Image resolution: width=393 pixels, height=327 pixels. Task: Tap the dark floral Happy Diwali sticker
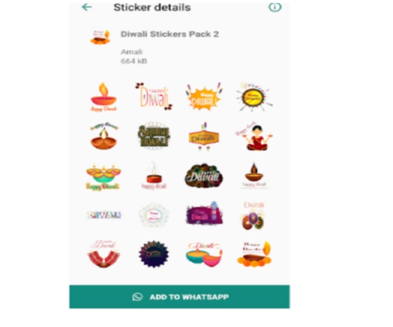coord(204,176)
